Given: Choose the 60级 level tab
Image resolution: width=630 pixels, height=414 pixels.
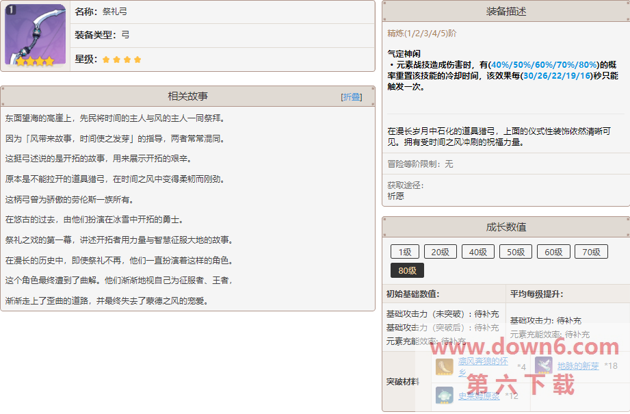Looking at the screenshot, I should (x=553, y=252).
